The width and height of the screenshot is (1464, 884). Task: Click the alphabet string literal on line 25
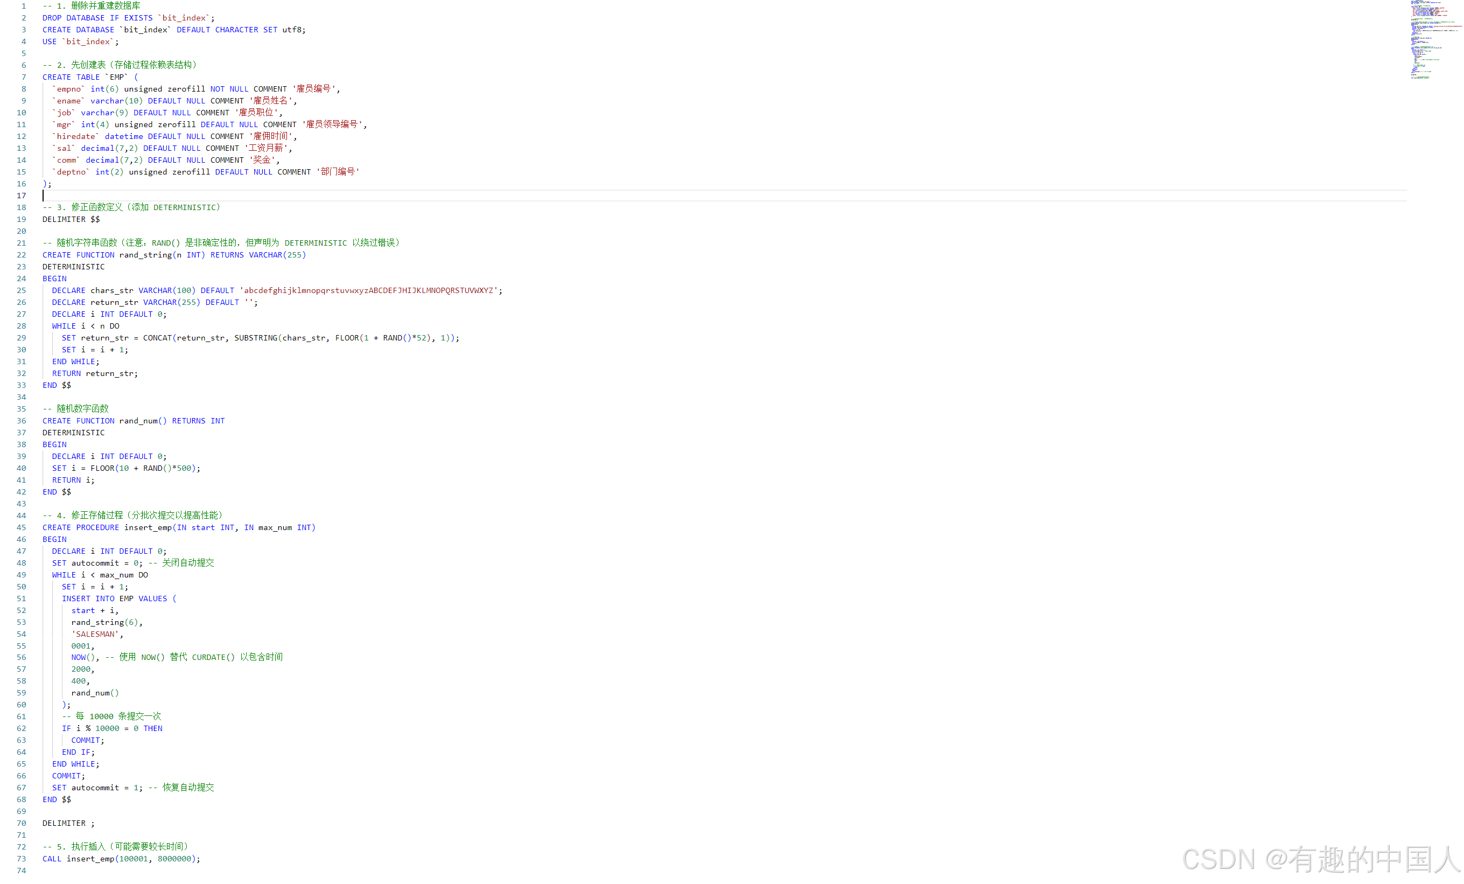point(368,291)
